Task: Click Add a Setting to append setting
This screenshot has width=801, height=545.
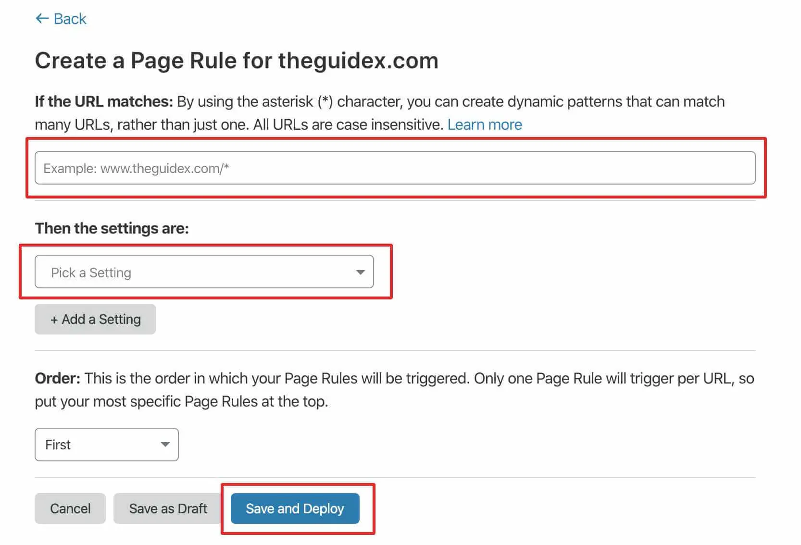Action: pyautogui.click(x=95, y=319)
